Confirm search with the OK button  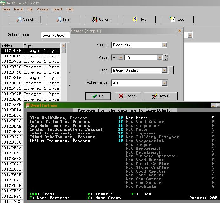tap(98, 96)
